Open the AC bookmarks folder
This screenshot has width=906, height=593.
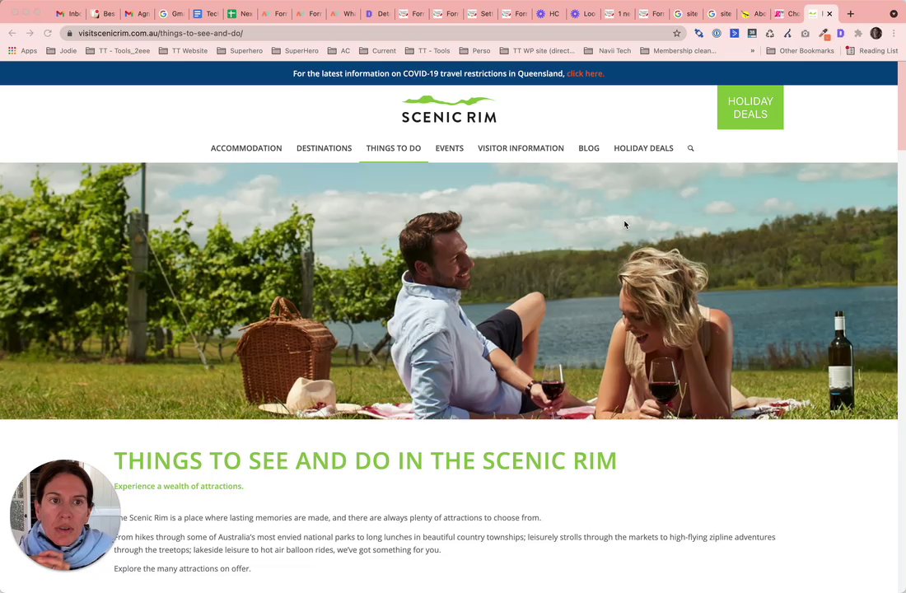339,51
